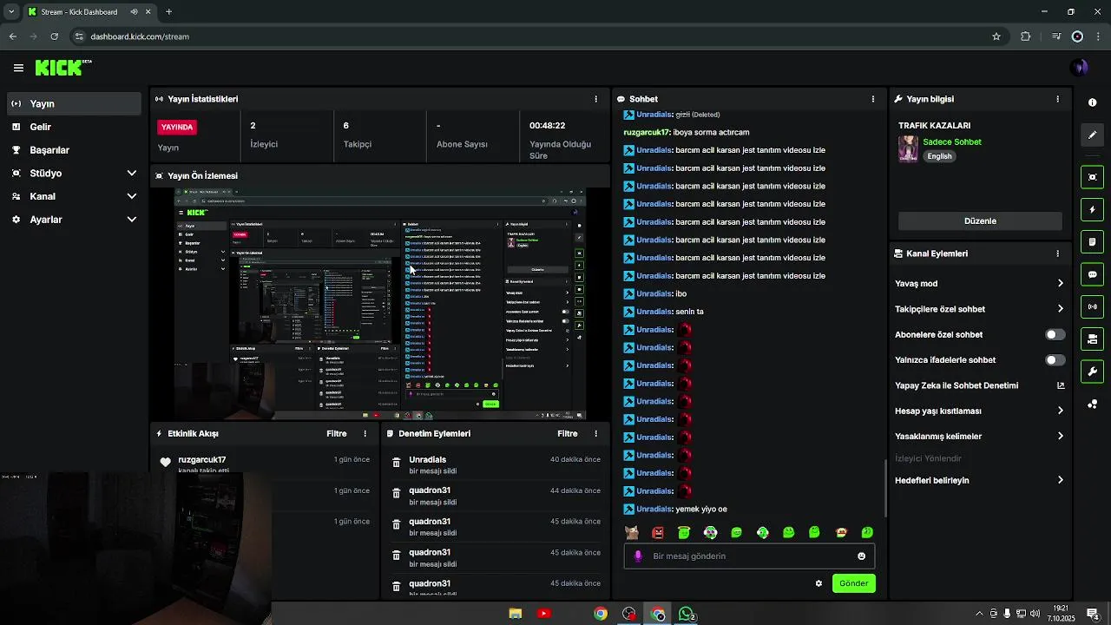Toggle the document widget icon in the right toolbar
This screenshot has height=625, width=1111.
tap(1092, 242)
